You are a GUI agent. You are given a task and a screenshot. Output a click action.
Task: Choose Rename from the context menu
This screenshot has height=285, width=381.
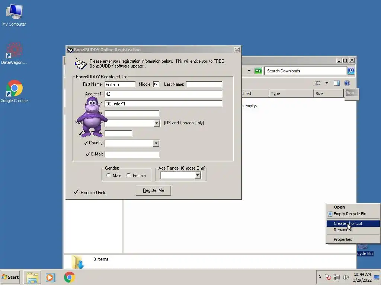point(353,230)
